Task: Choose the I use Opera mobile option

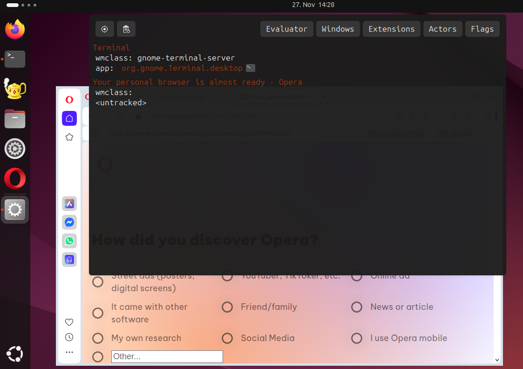Action: coord(357,338)
